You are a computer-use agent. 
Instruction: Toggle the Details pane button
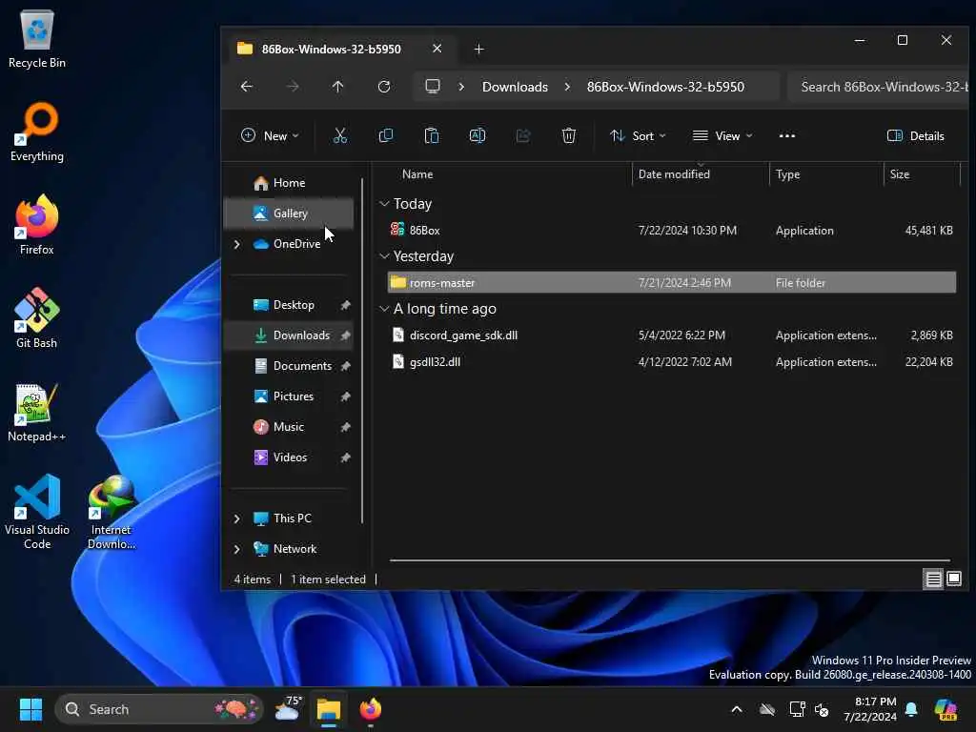tap(916, 135)
